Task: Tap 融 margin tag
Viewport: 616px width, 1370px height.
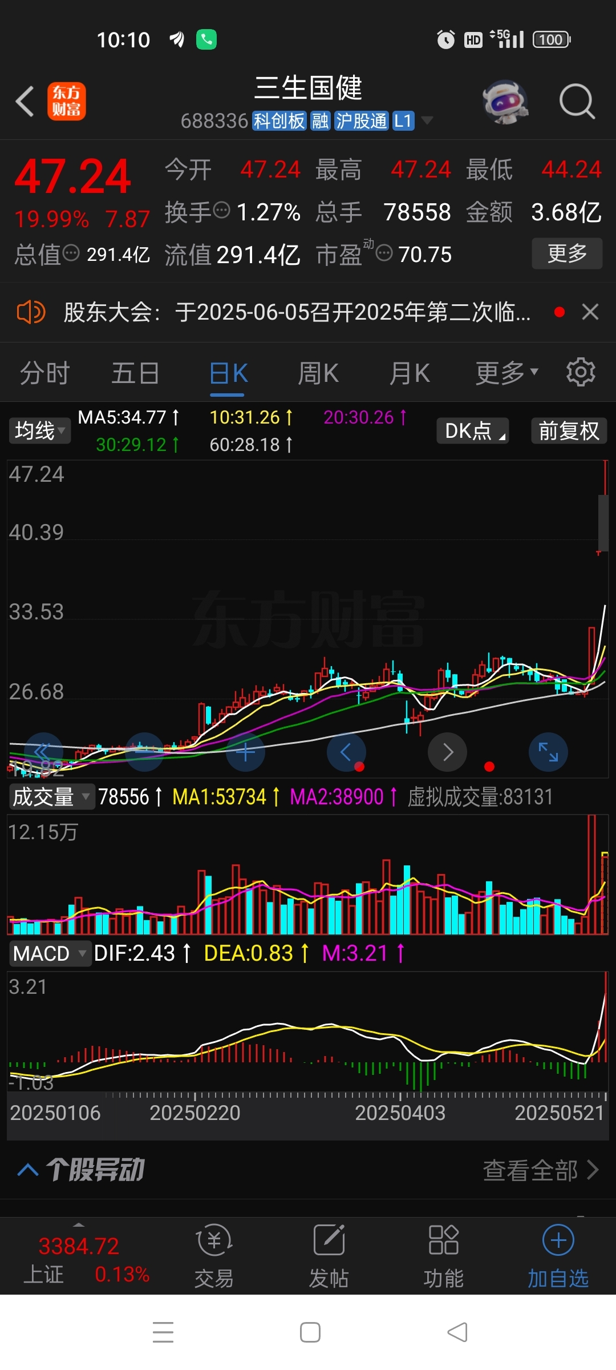Action: (321, 120)
